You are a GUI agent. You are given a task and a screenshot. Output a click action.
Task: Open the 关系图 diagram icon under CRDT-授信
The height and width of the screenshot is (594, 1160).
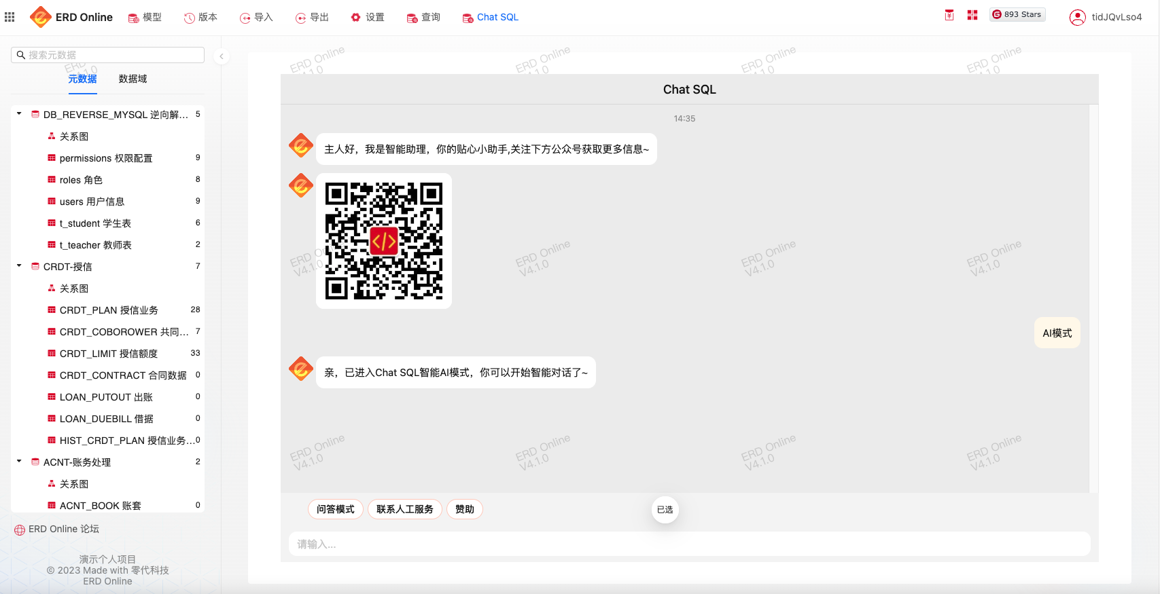[52, 289]
